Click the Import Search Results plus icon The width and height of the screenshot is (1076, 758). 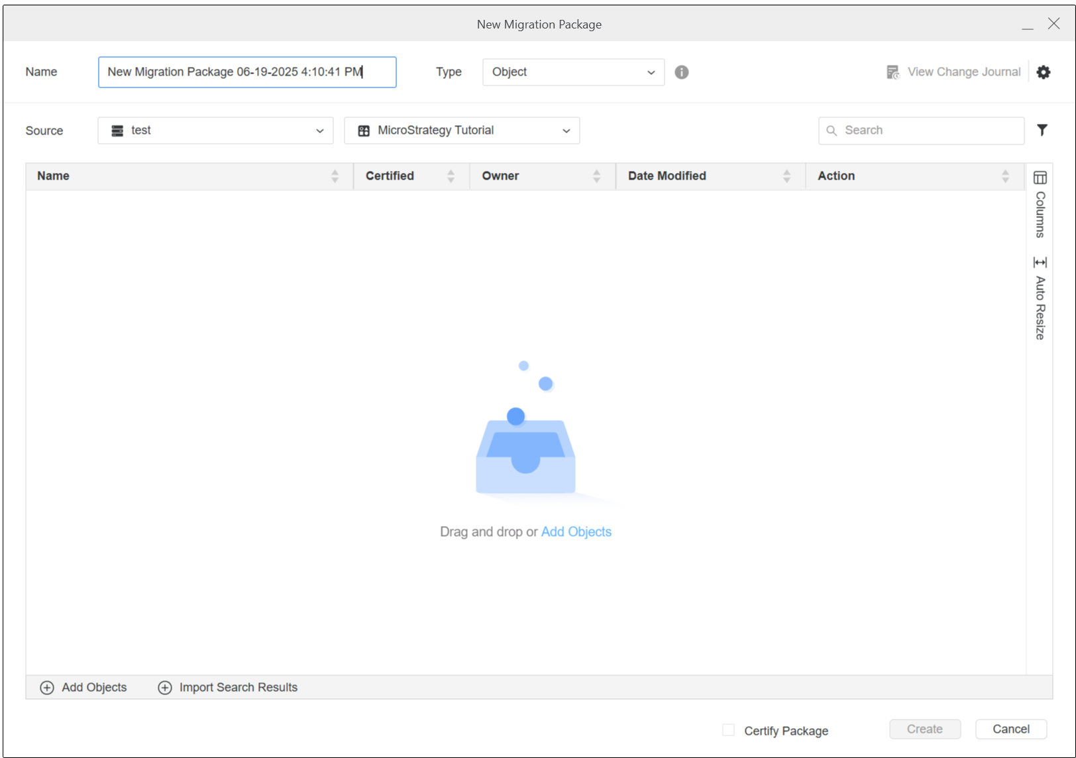click(165, 688)
